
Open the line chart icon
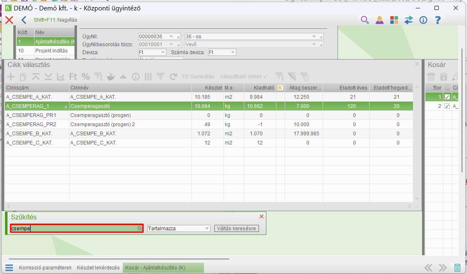tap(61, 77)
